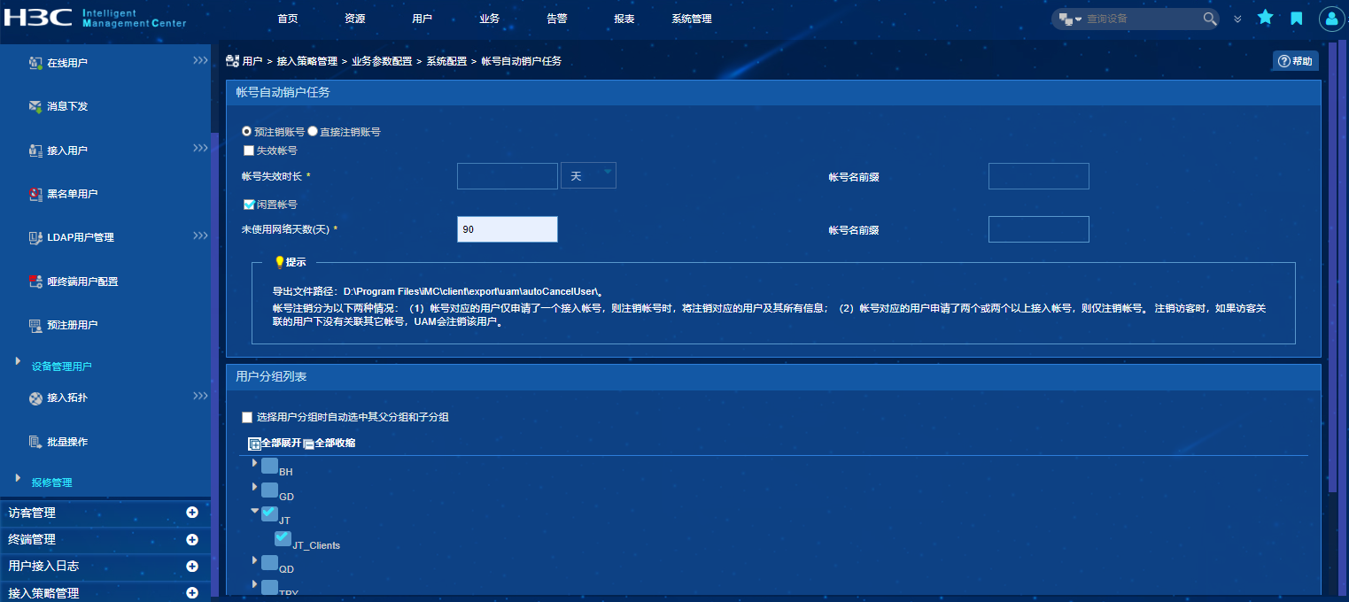Select the 直接注销账号 radio button
This screenshot has width=1349, height=602.
click(x=313, y=131)
